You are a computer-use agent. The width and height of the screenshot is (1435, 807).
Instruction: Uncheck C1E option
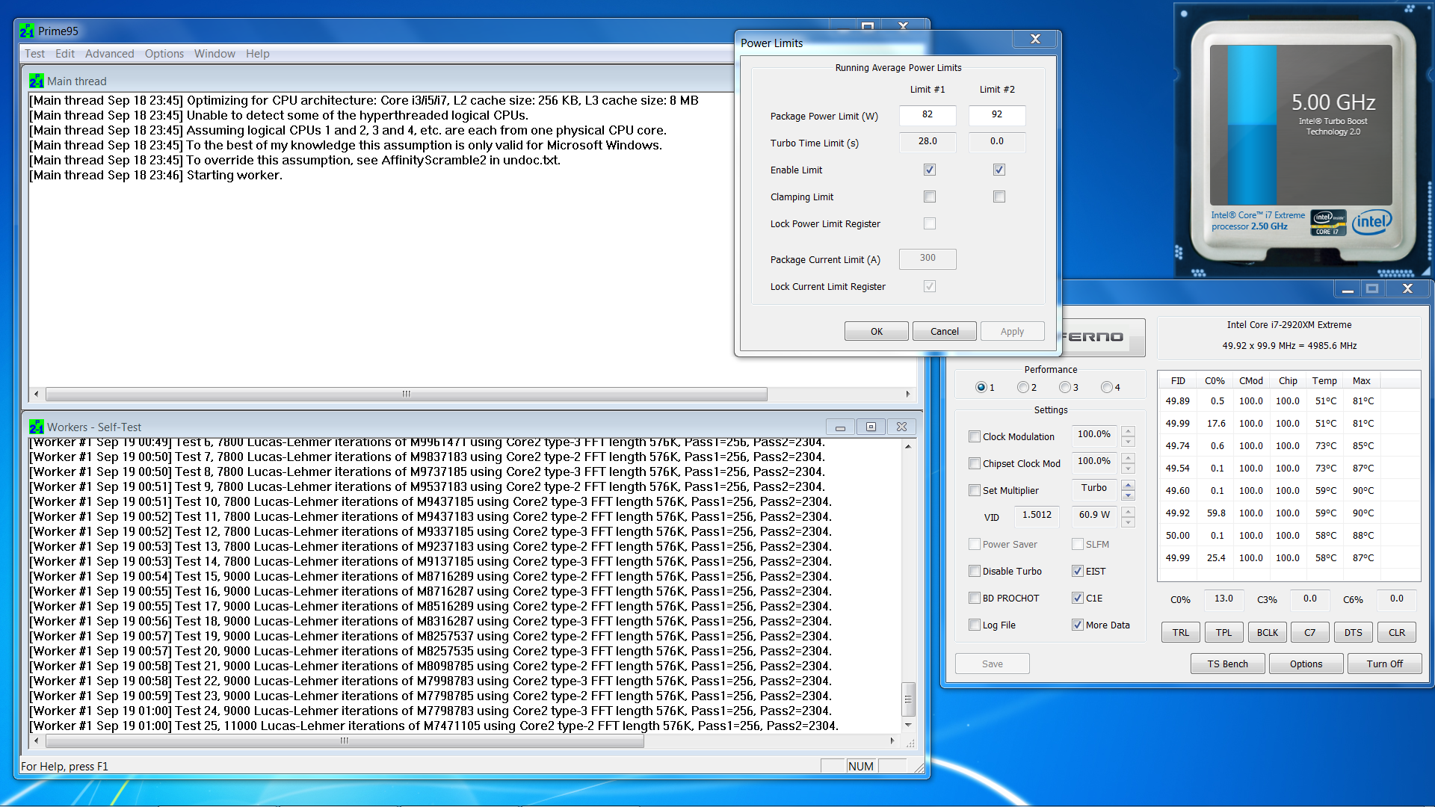click(x=1078, y=598)
